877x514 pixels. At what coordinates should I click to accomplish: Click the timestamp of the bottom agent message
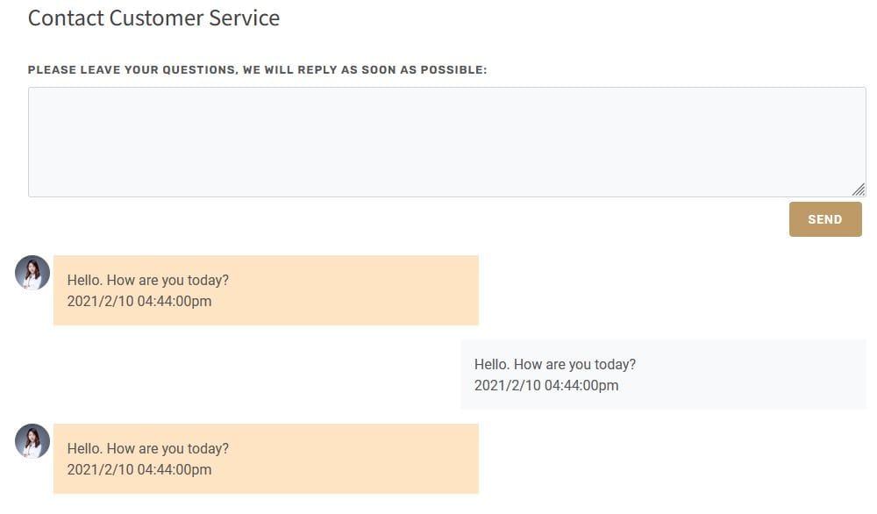click(139, 469)
